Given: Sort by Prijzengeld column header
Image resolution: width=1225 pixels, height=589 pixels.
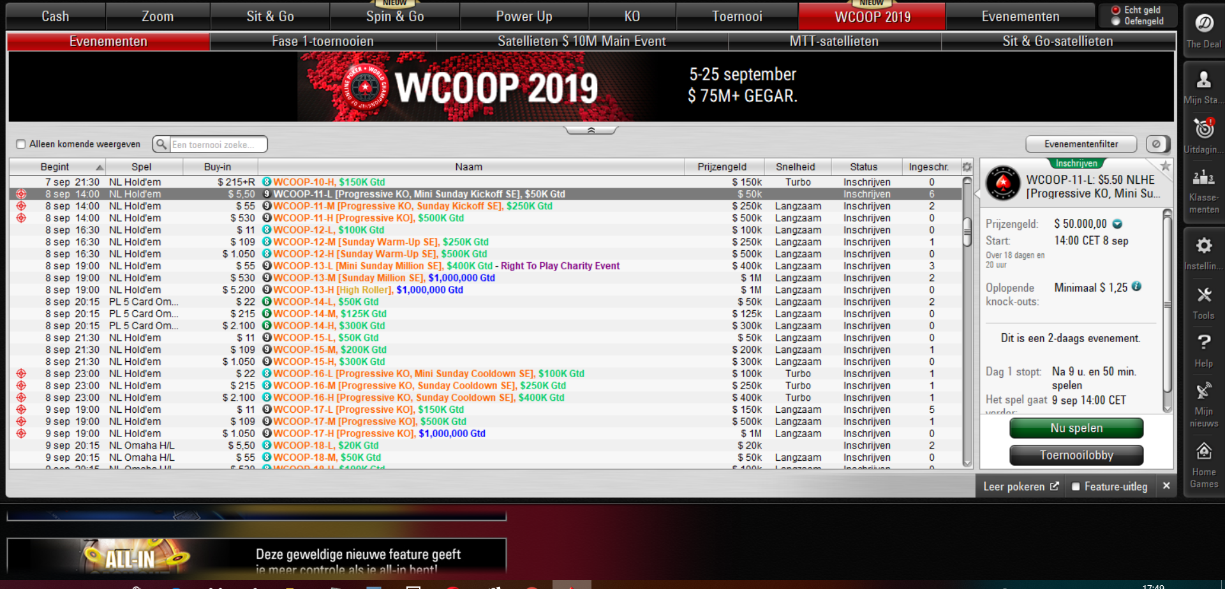Looking at the screenshot, I should tap(725, 167).
